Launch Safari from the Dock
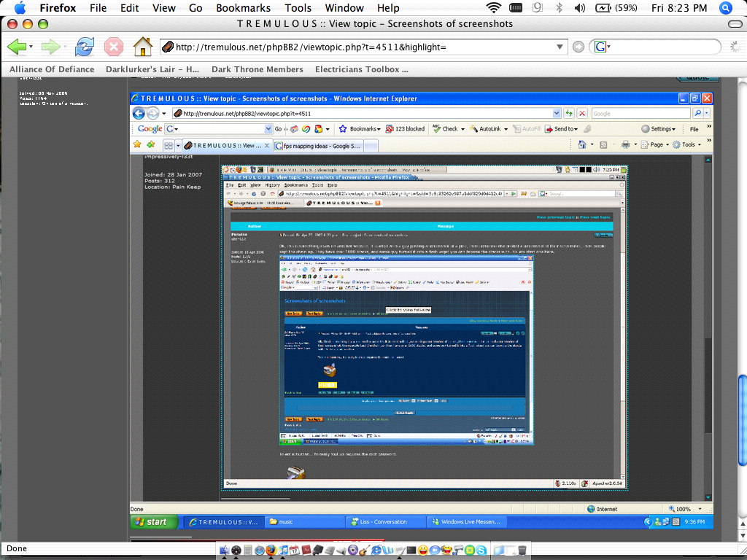Viewport: 747px width, 560px height. [260, 551]
